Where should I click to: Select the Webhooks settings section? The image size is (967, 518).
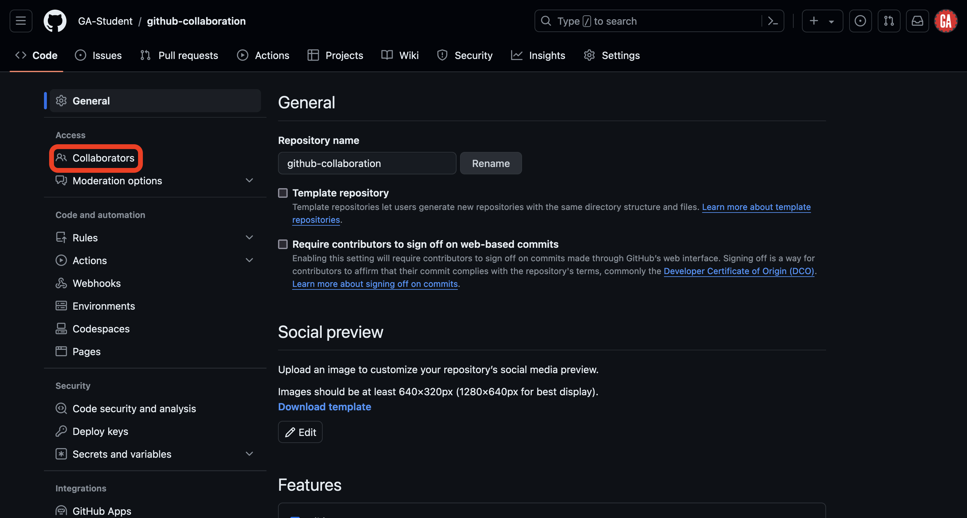tap(96, 283)
